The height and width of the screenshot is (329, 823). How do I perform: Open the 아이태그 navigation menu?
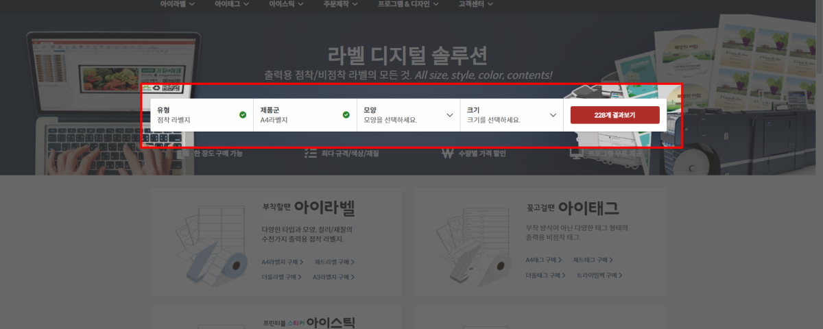232,4
